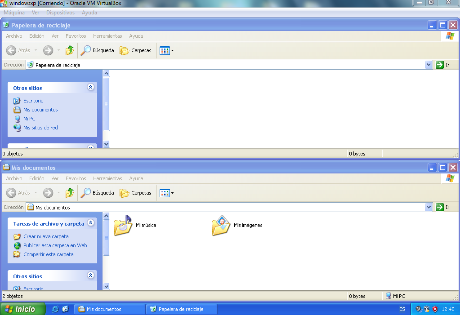Click Ir button in Mis documentos window
The height and width of the screenshot is (315, 460).
point(443,207)
